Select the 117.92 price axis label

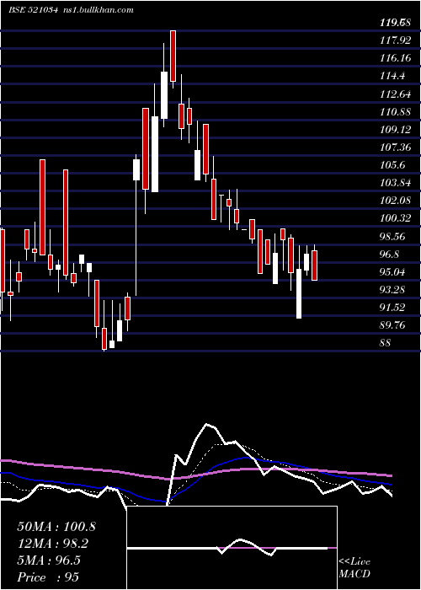point(395,40)
